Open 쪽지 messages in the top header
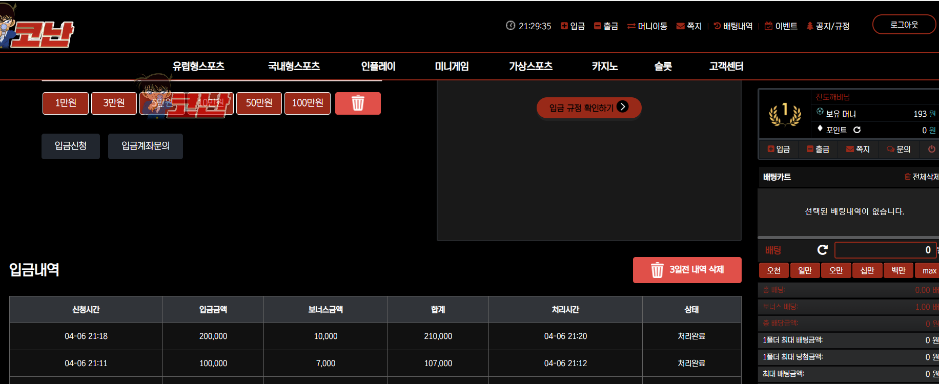Viewport: 939px width, 384px height. pyautogui.click(x=689, y=26)
